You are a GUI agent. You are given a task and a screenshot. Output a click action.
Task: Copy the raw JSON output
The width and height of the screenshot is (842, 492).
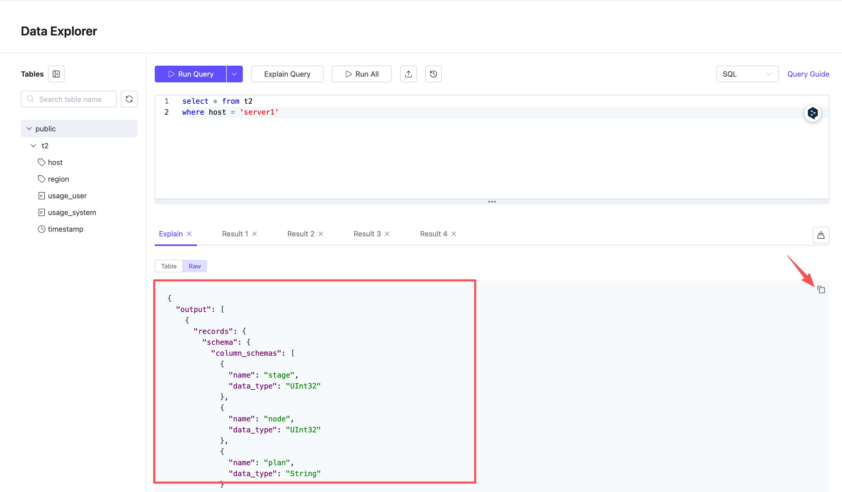click(x=821, y=290)
